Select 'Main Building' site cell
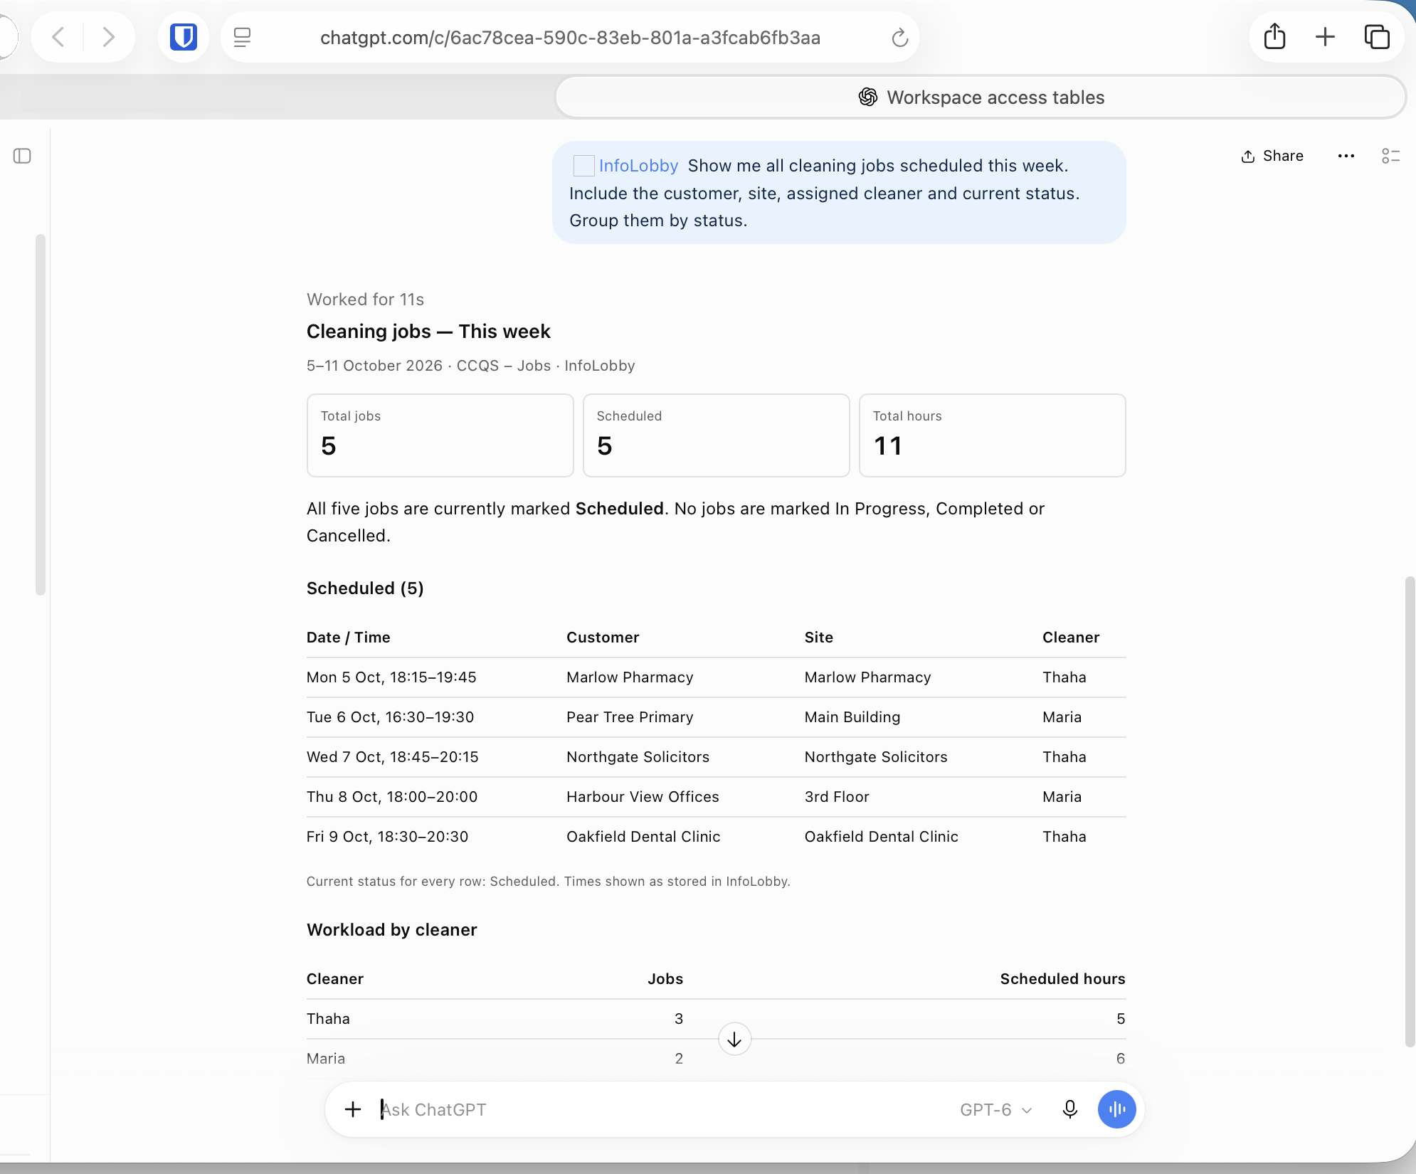 [852, 717]
